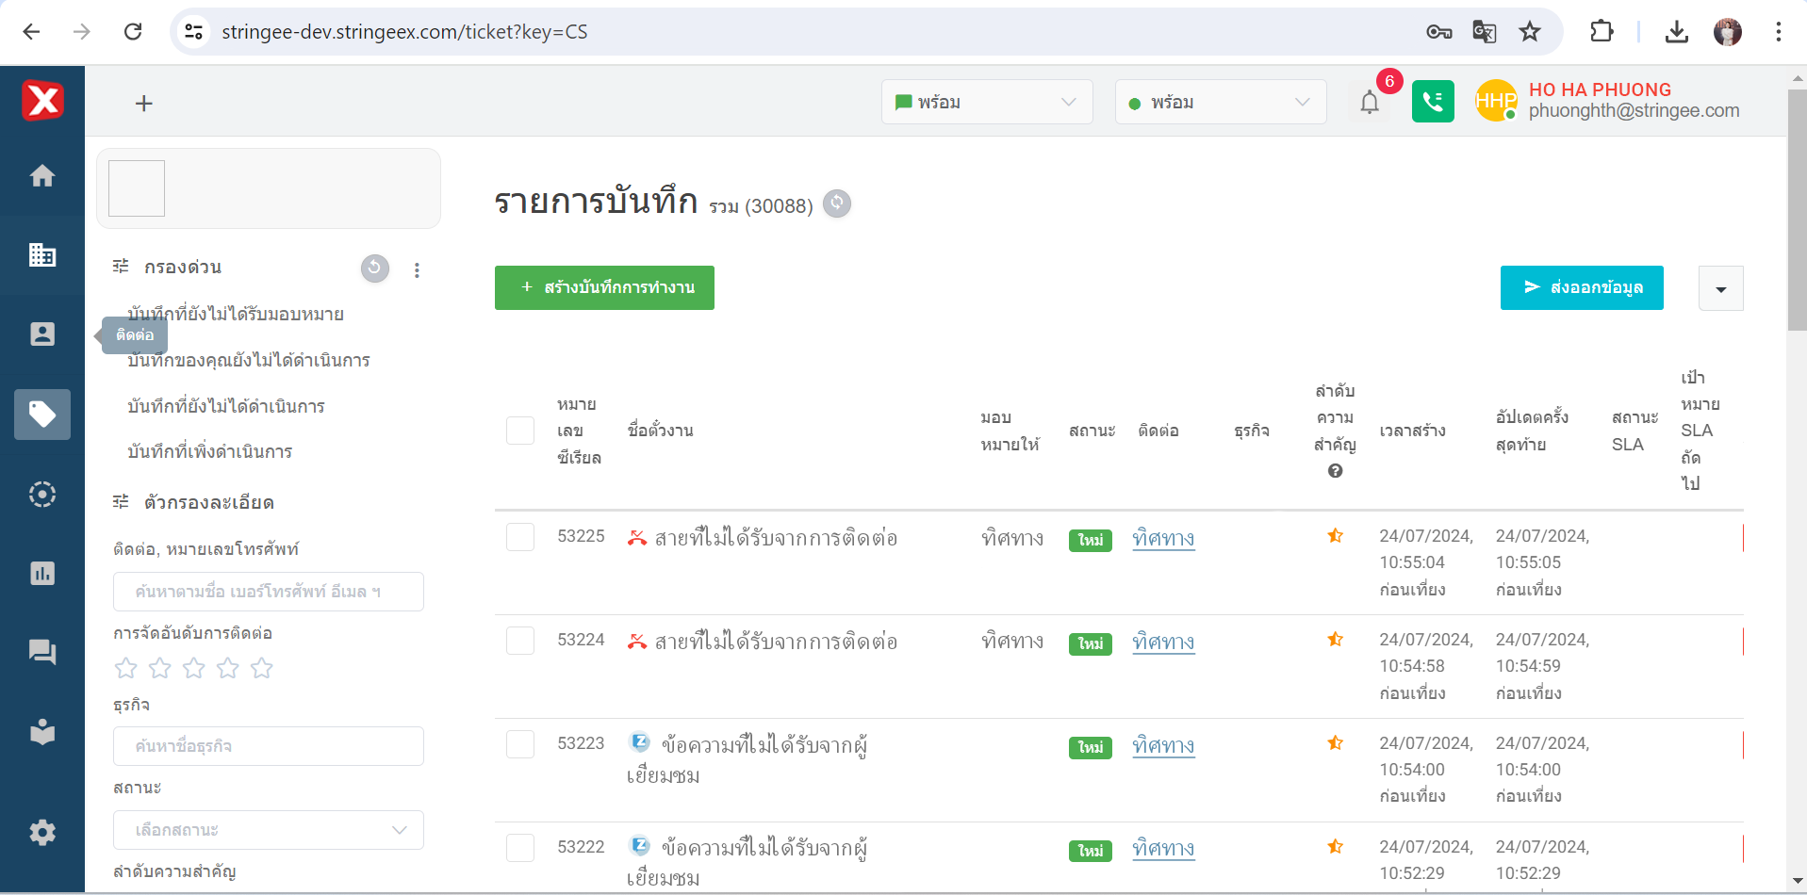The height and width of the screenshot is (895, 1807).
Task: Click the green phone dialer icon
Action: coord(1432,102)
